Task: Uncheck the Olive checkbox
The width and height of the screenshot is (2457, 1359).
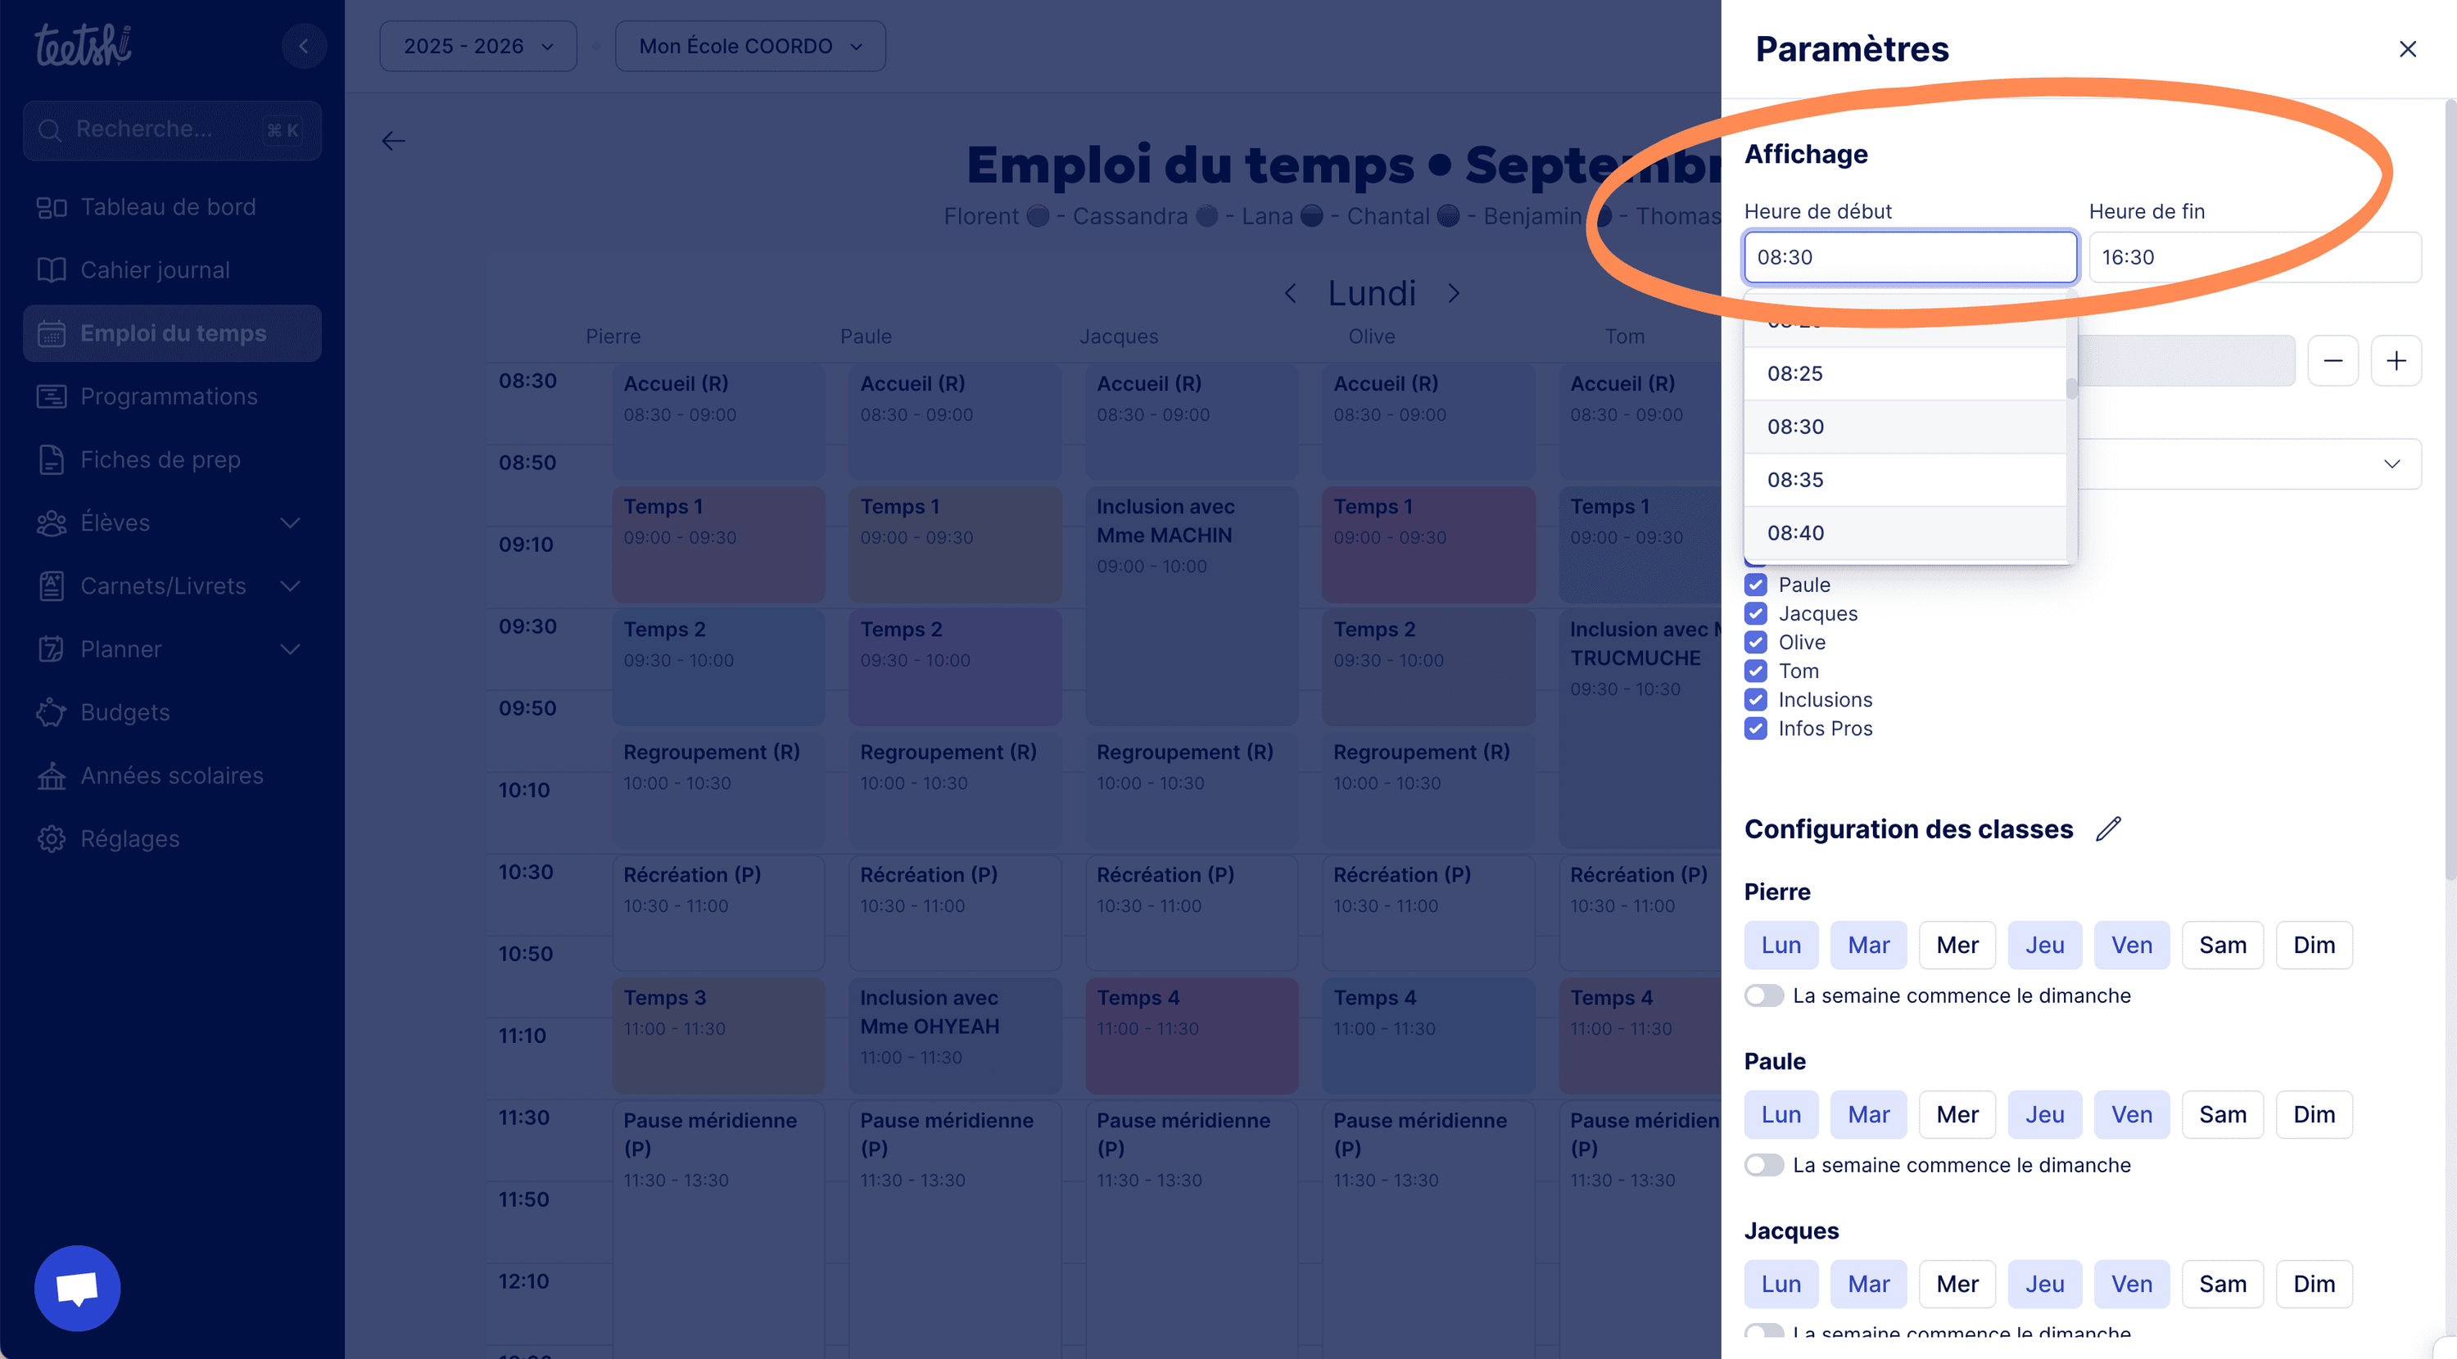Action: pyautogui.click(x=1755, y=642)
